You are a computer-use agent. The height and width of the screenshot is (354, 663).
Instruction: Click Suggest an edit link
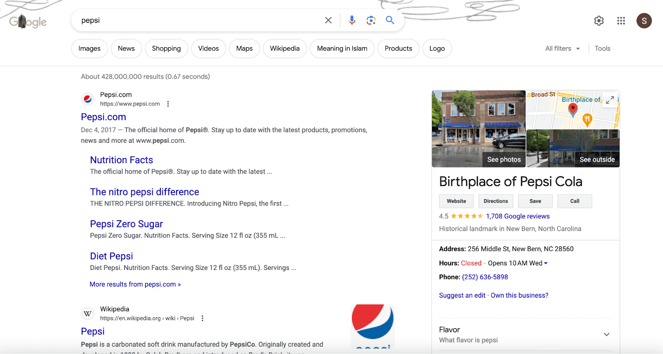(x=462, y=295)
